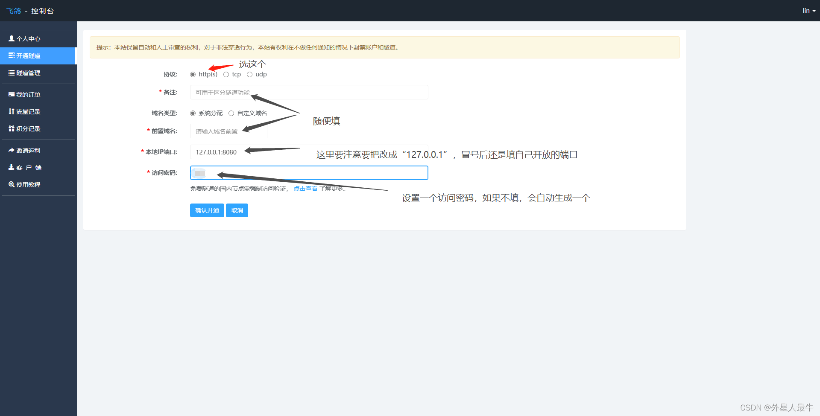820x416 pixels.
Task: Select the http(s) protocol radio button
Action: tap(193, 75)
